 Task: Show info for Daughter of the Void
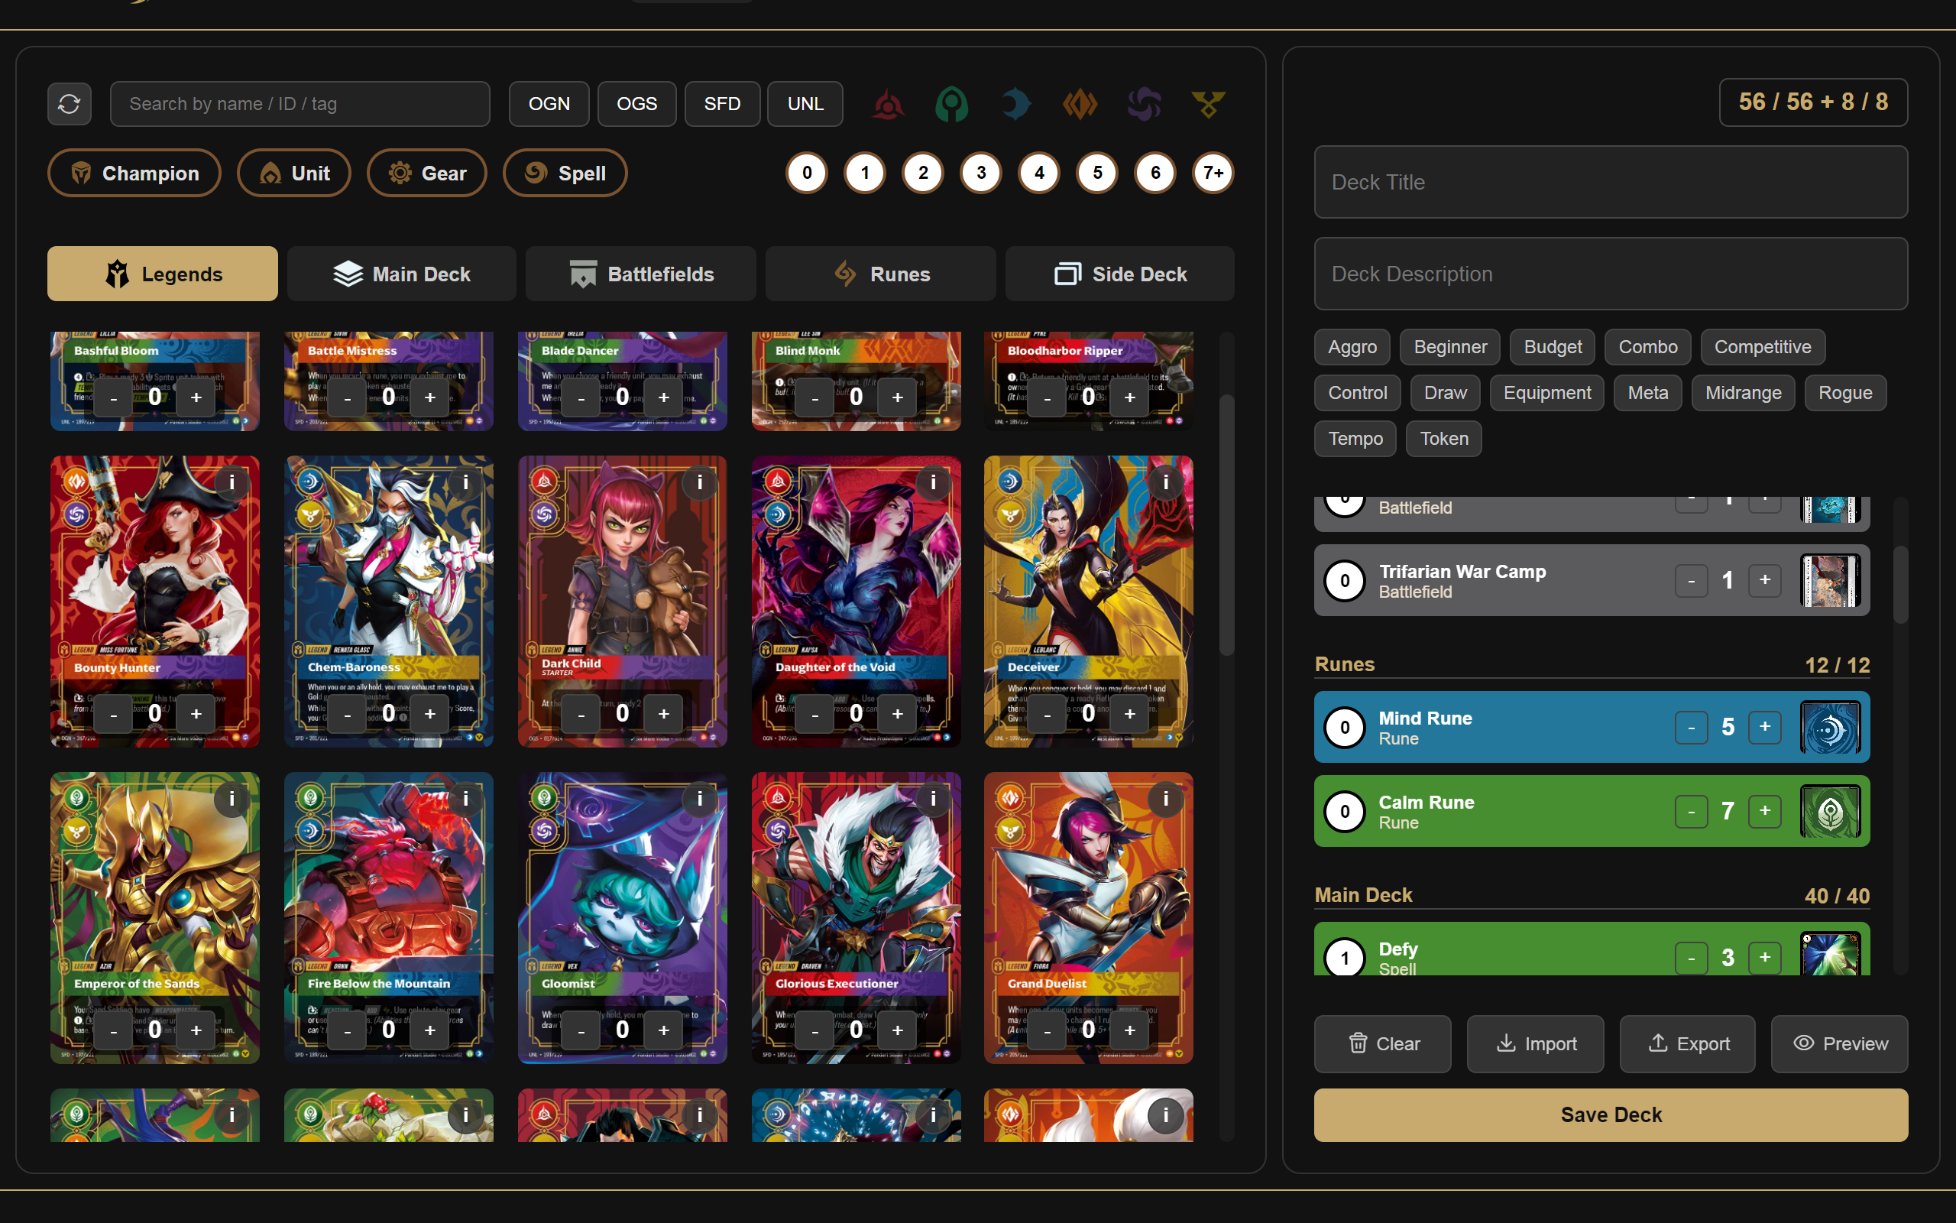point(933,483)
